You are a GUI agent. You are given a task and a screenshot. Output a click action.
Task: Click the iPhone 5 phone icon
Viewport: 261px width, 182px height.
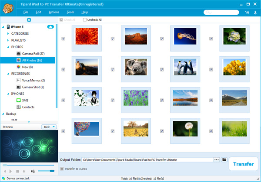pyautogui.click(x=8, y=27)
